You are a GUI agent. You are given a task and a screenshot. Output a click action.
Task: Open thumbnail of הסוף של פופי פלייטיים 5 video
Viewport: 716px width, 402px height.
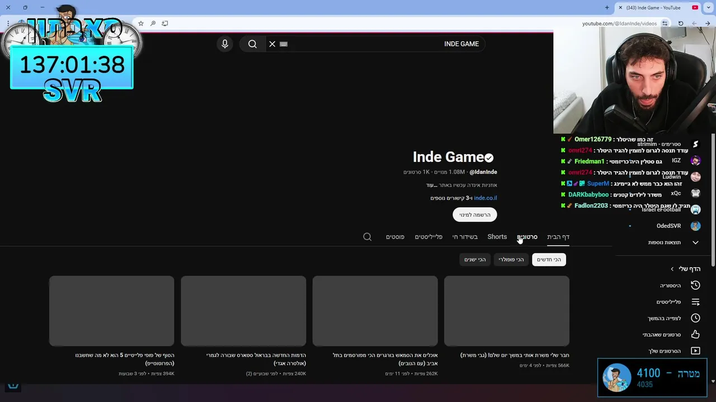point(111,311)
